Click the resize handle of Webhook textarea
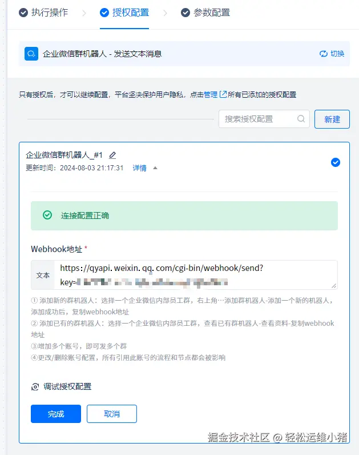359x455 pixels. (334, 286)
